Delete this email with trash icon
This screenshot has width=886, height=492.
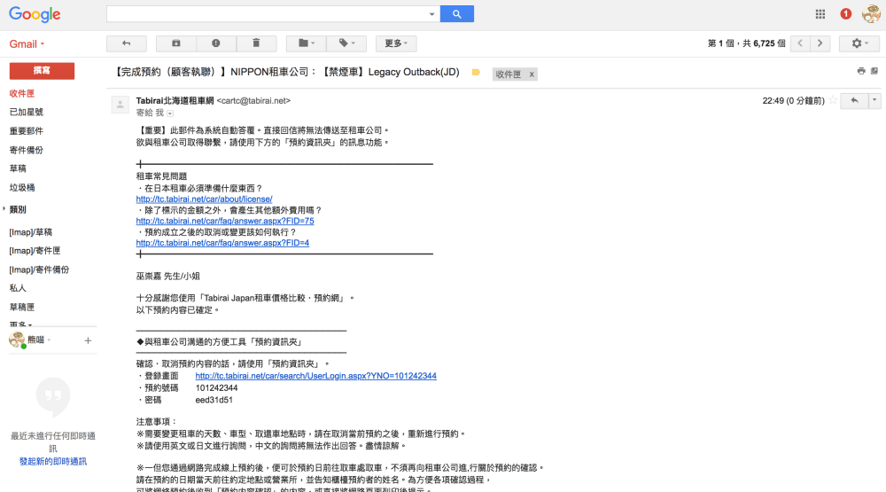tap(256, 43)
